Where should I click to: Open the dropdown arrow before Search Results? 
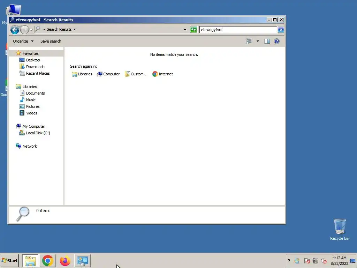pos(44,29)
